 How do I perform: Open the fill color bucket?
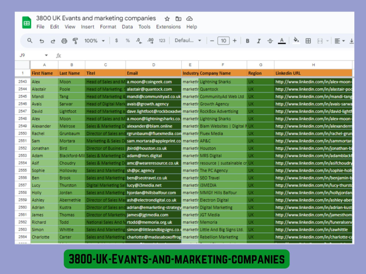(296, 40)
